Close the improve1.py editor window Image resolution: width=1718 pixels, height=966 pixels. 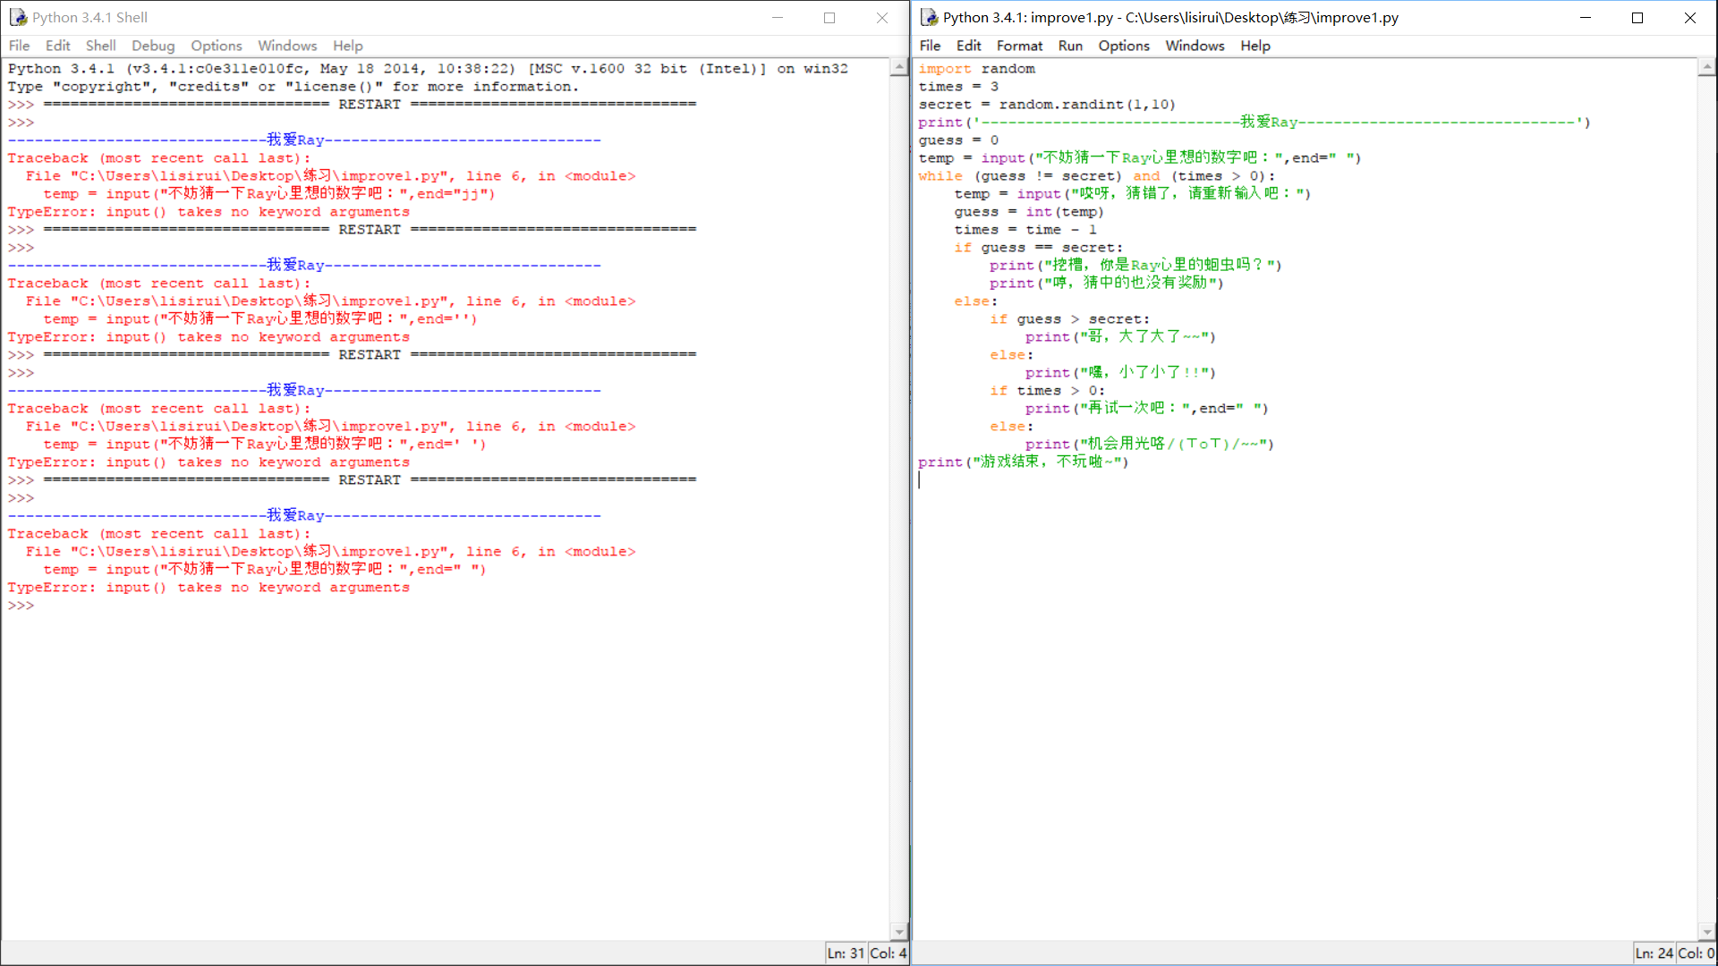click(1690, 18)
